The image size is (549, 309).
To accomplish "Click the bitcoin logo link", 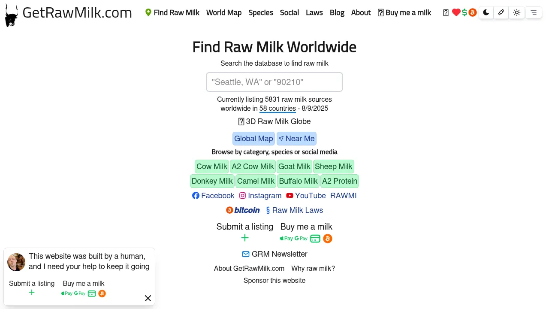I will click(x=243, y=210).
